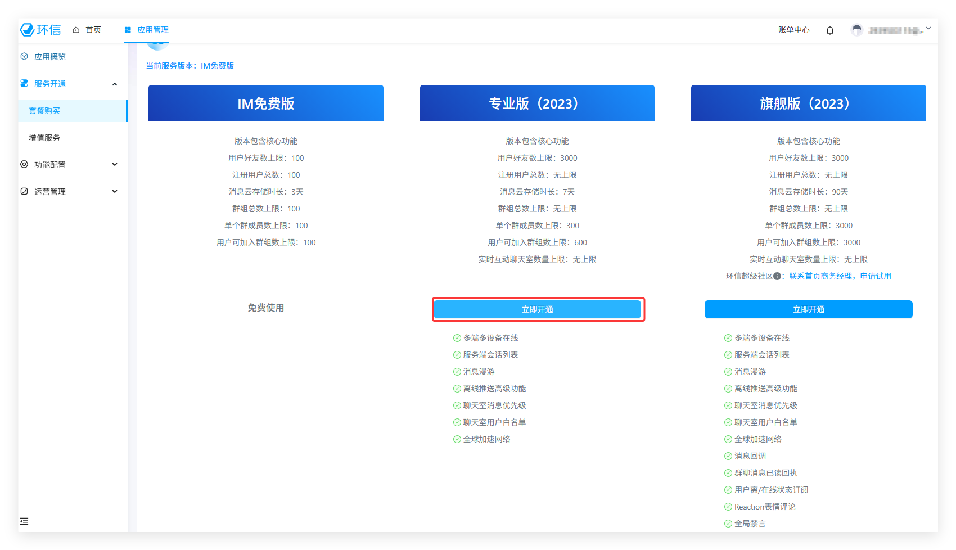Collapse sidebar using the bottom-left menu icon
This screenshot has width=956, height=550.
(24, 521)
